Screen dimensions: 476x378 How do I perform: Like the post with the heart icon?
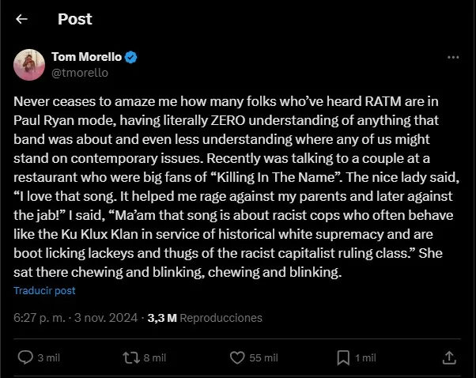pyautogui.click(x=236, y=357)
